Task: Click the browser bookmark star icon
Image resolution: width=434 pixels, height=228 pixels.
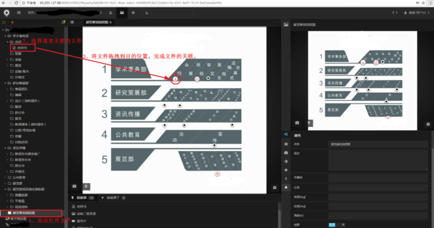Action: tap(423, 2)
